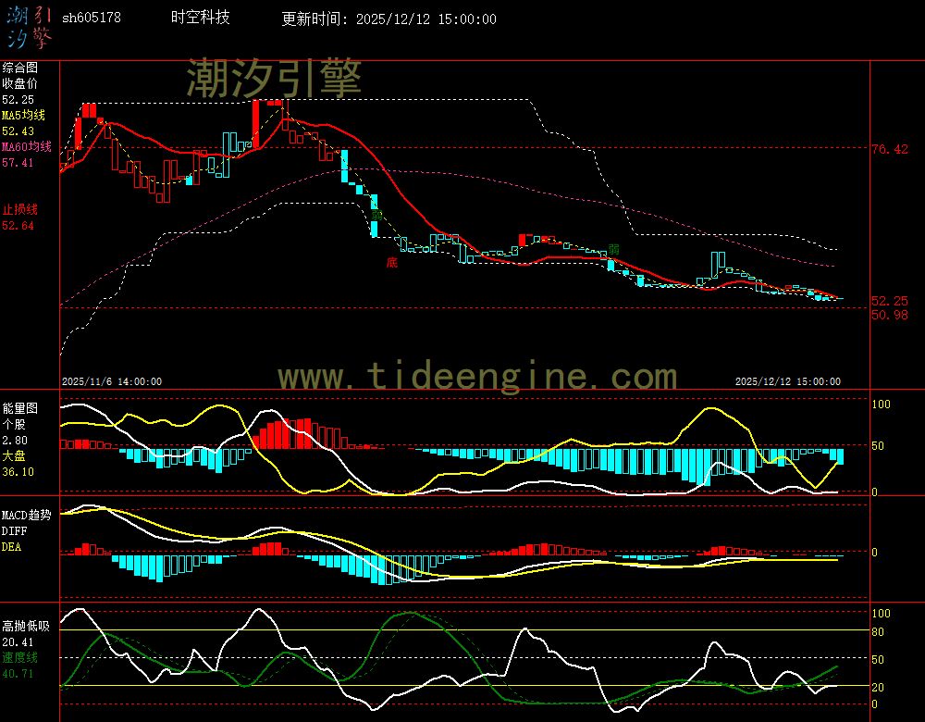Viewport: 925px width, 722px height.
Task: Click the 2025/11/6 14:00:00 start date label
Action: pyautogui.click(x=112, y=381)
